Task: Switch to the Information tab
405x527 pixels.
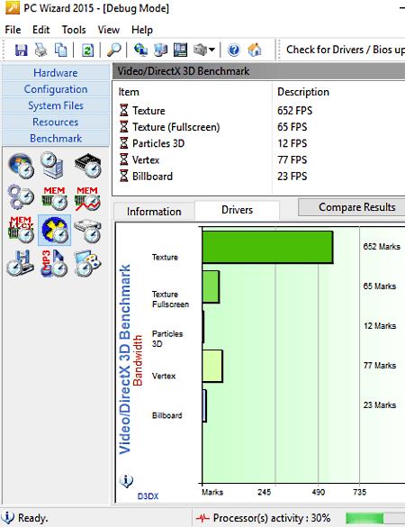Action: click(x=154, y=212)
